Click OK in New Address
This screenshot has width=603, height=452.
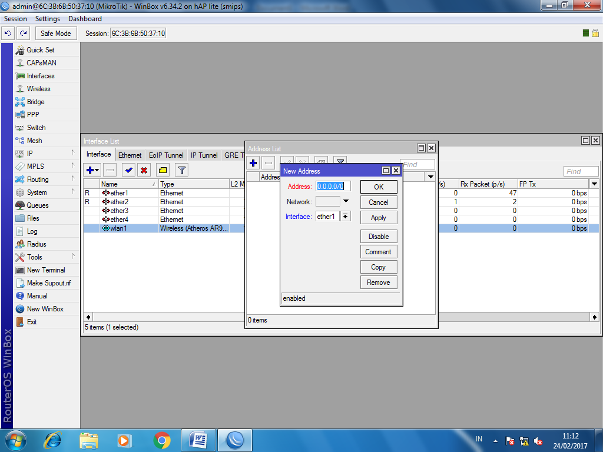tap(379, 187)
